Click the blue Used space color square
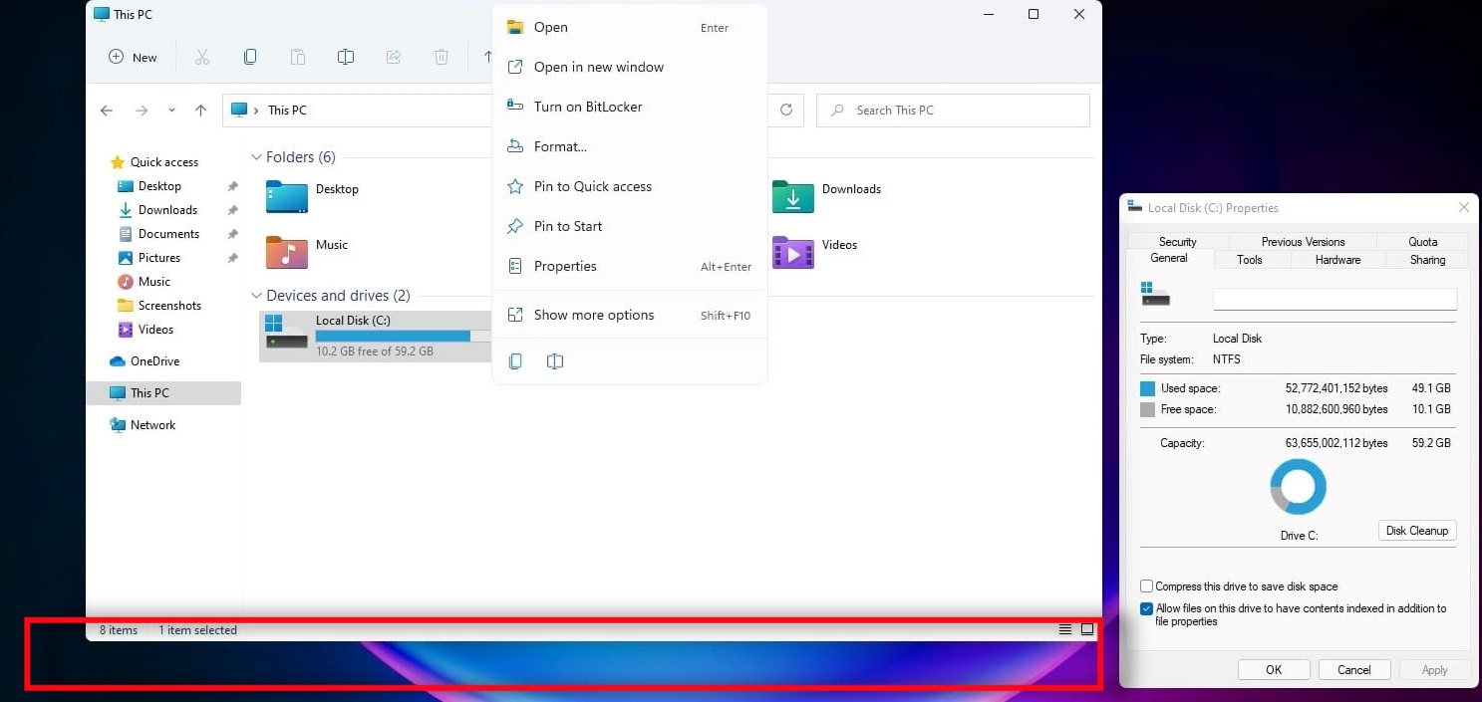 pos(1147,388)
